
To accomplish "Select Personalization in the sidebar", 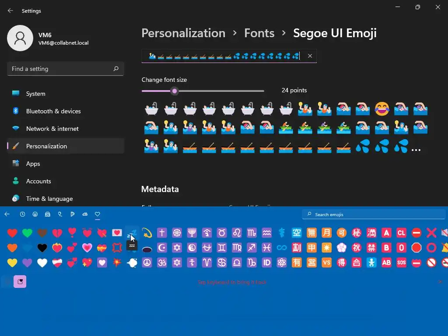I will [x=66, y=146].
